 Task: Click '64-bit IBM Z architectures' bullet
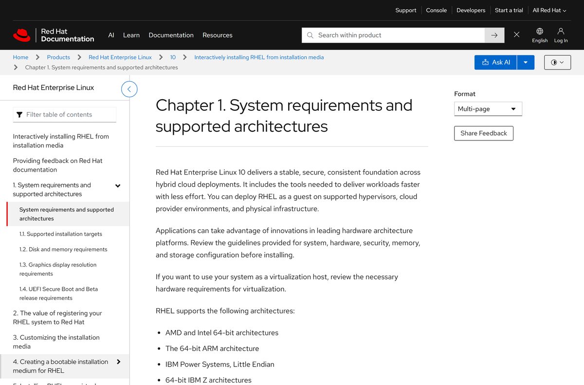(x=208, y=380)
